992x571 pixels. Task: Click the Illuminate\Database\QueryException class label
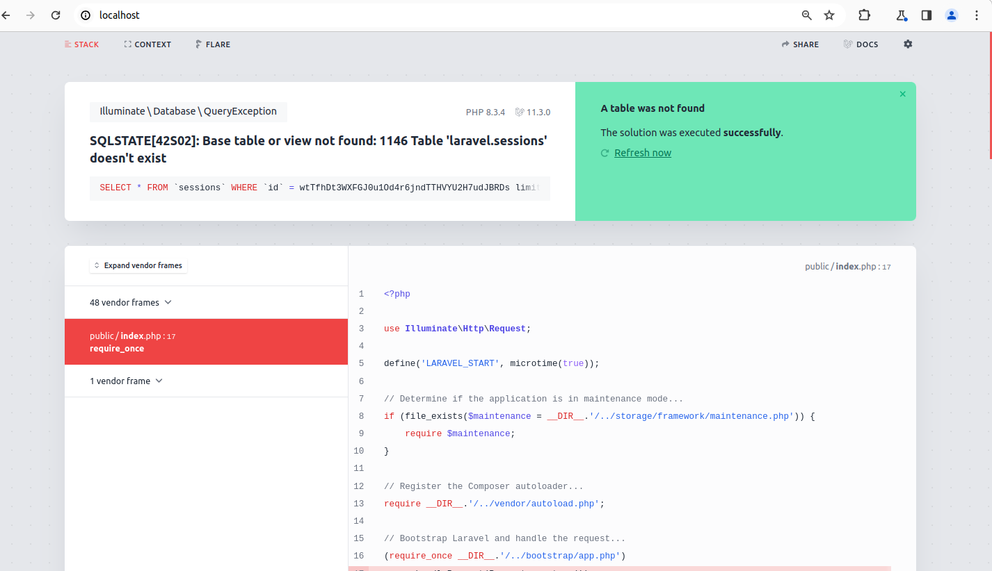[x=189, y=111]
